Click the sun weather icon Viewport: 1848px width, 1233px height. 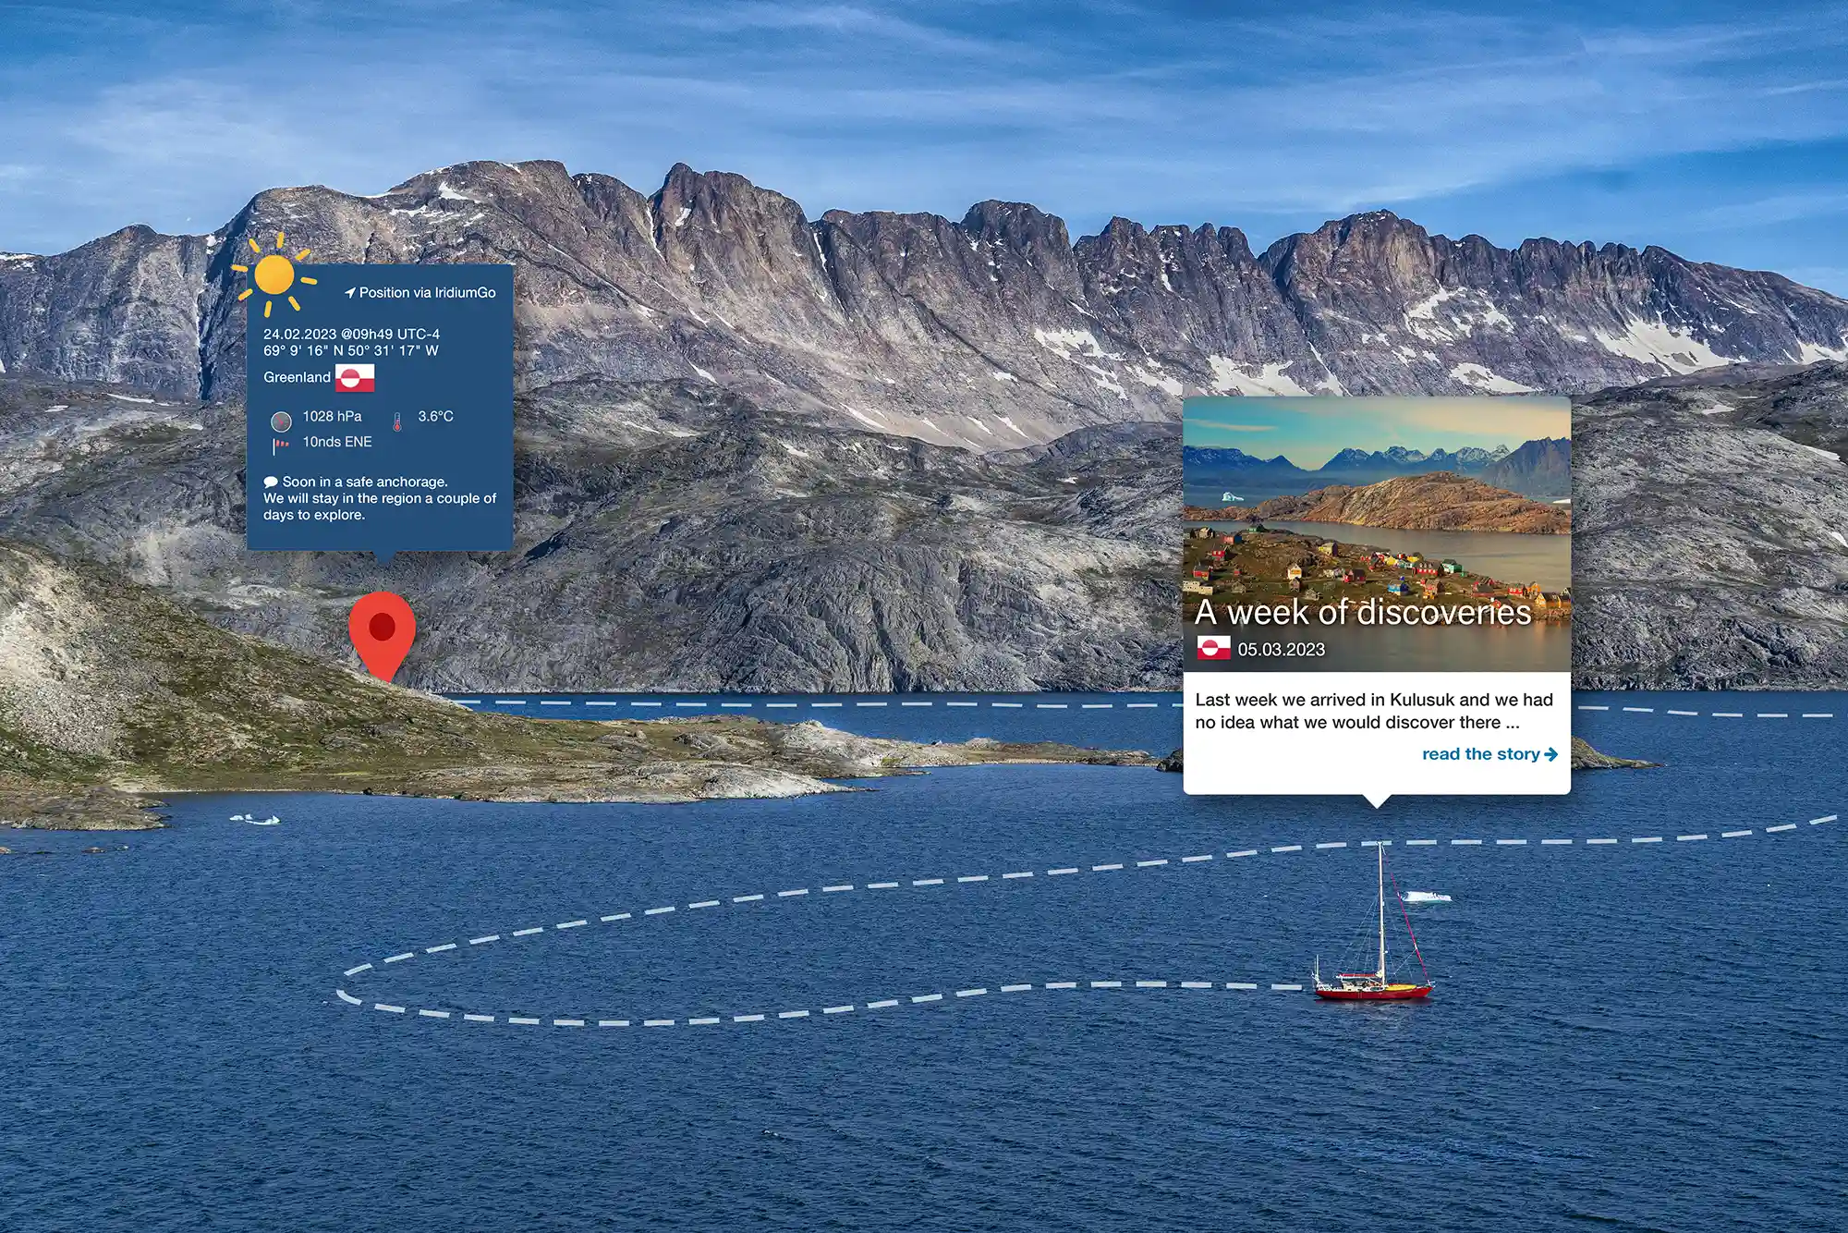click(274, 275)
